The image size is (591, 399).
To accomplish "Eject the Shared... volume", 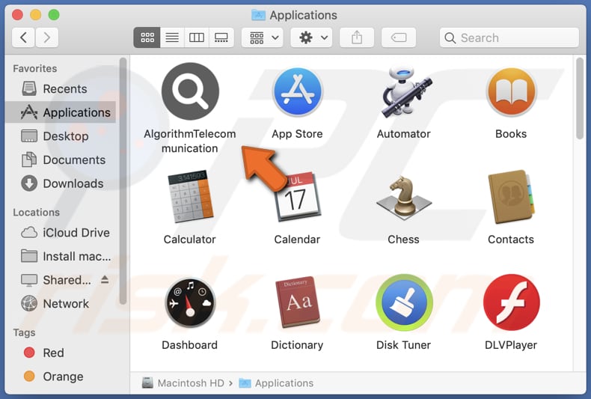I will (105, 280).
